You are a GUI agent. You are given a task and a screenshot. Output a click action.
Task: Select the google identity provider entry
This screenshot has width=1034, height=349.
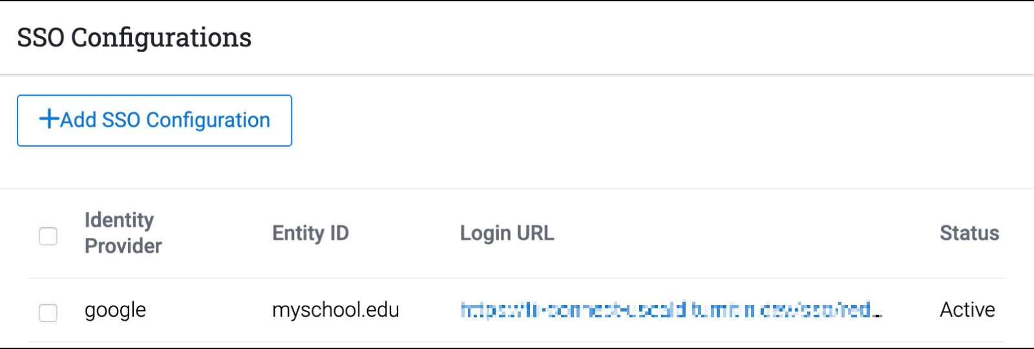coord(115,310)
